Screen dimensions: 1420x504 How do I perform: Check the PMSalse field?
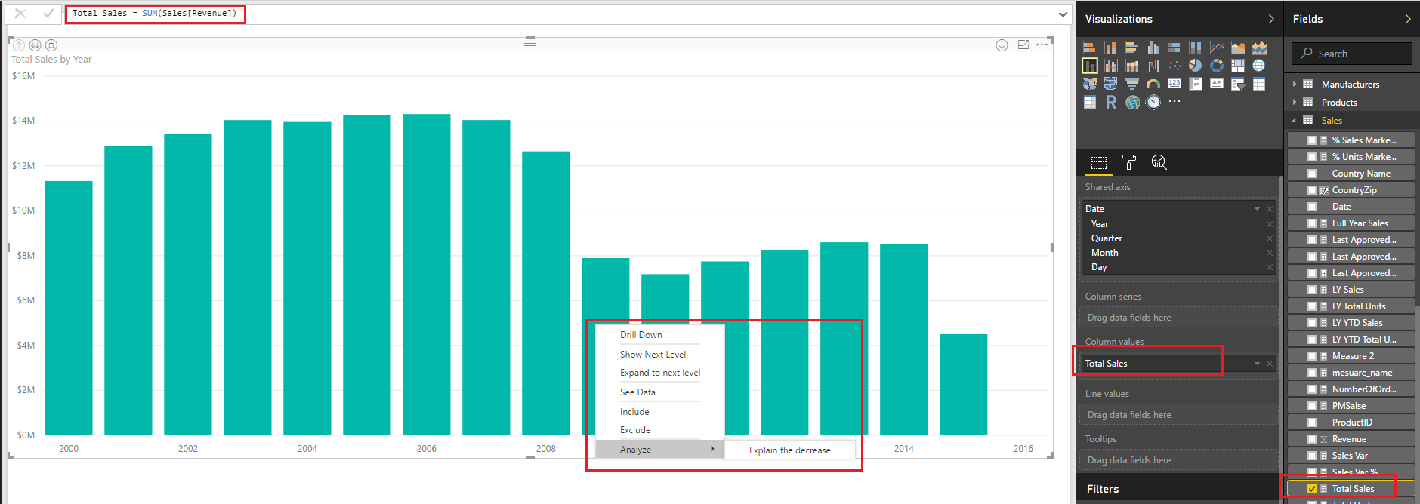[x=1312, y=406]
